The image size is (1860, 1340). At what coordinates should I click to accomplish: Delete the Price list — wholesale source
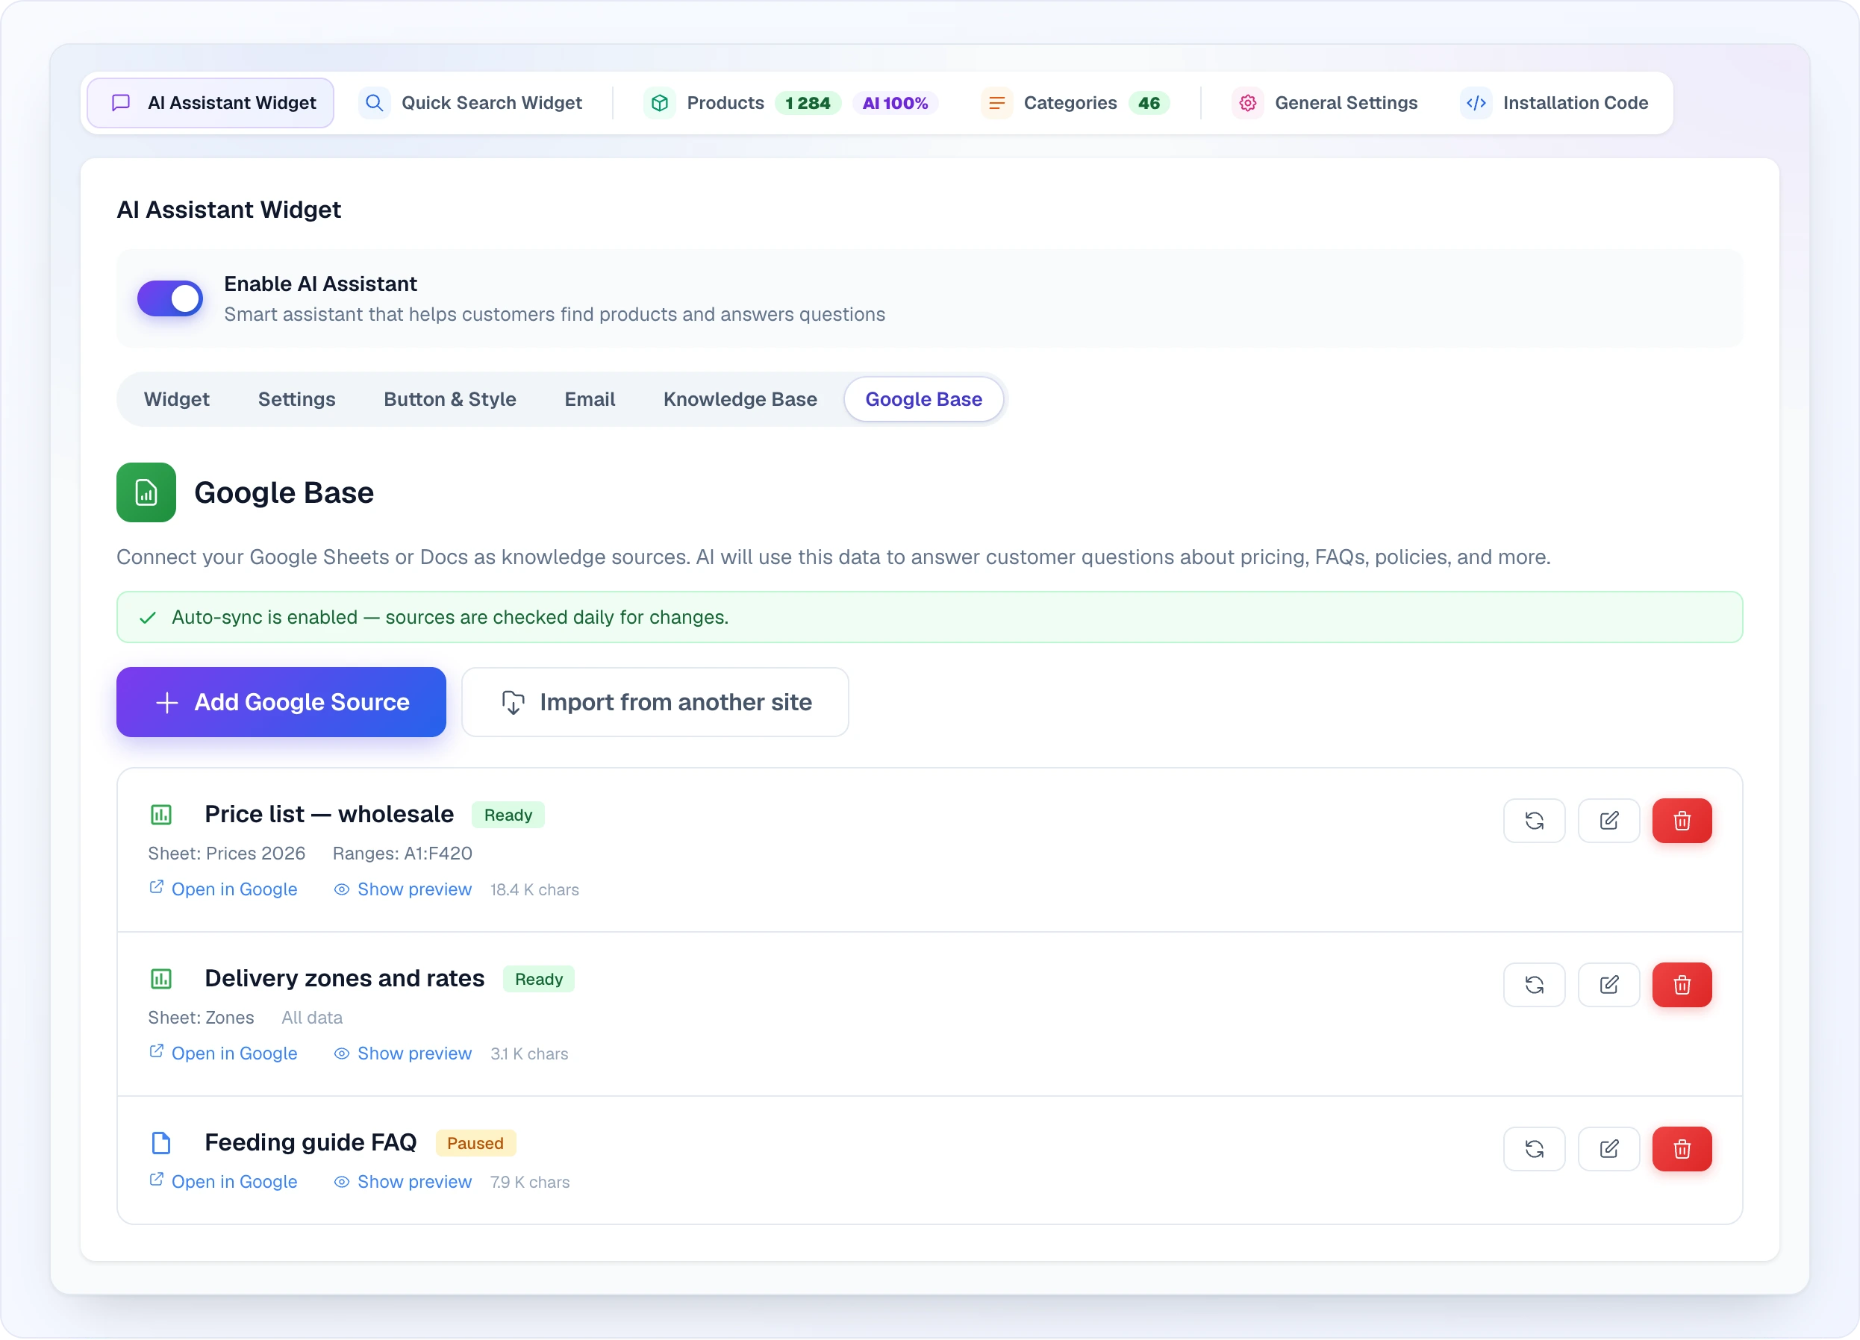1682,821
